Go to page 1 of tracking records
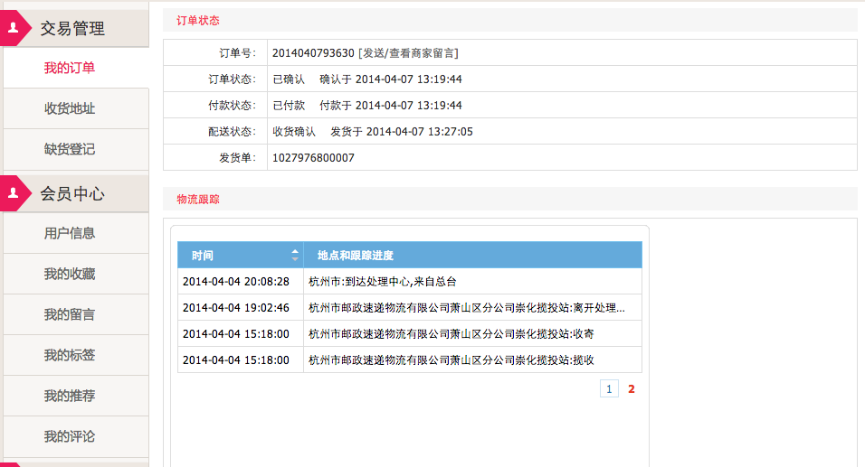 609,388
